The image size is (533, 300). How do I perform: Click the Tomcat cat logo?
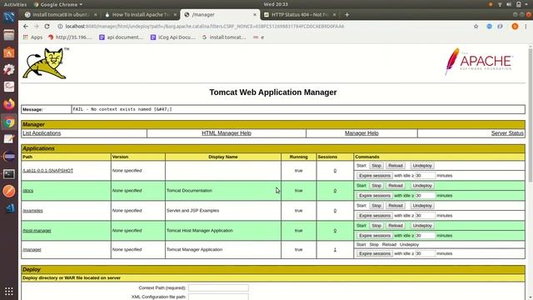click(46, 63)
